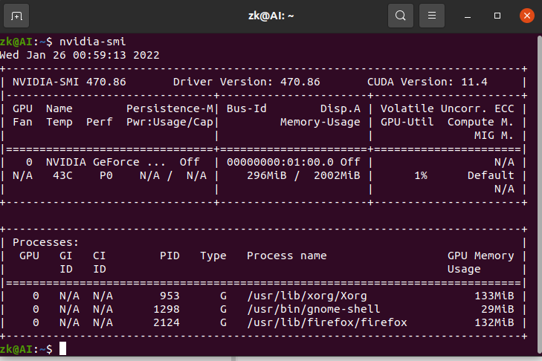This screenshot has width=542, height=361.
Task: Click the CUDA Version: 11.4 text
Action: 428,82
